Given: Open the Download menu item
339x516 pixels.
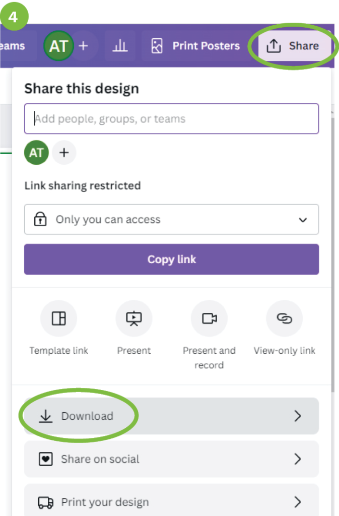Looking at the screenshot, I should pyautogui.click(x=87, y=416).
